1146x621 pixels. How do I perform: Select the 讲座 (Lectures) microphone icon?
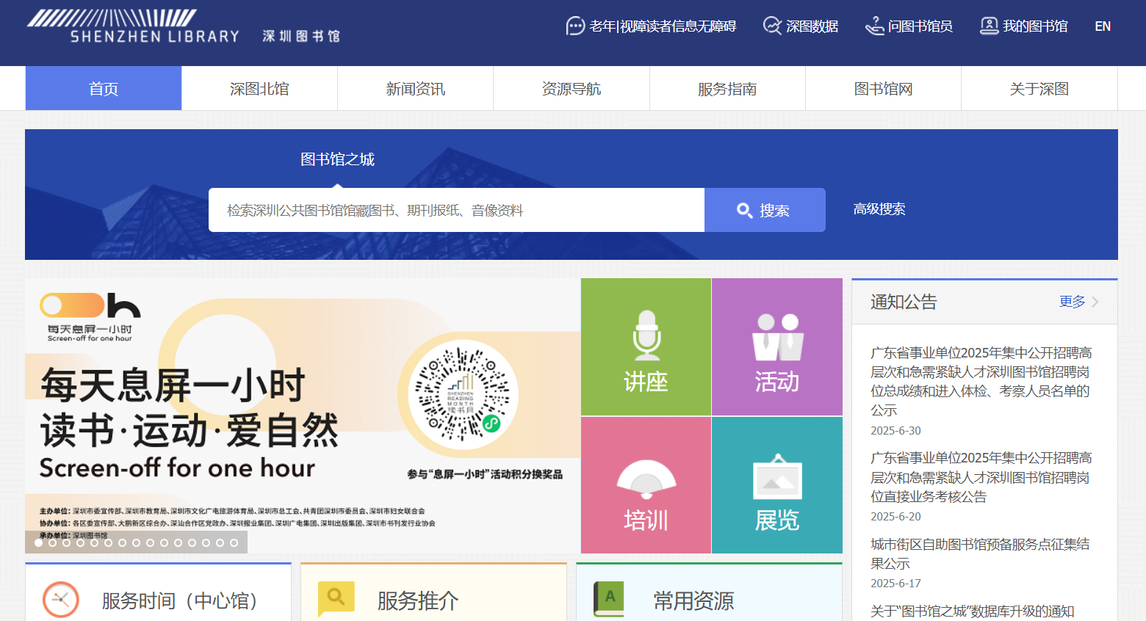coord(645,335)
